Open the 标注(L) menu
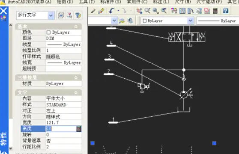239x154 pixels. pyautogui.click(x=161, y=2)
